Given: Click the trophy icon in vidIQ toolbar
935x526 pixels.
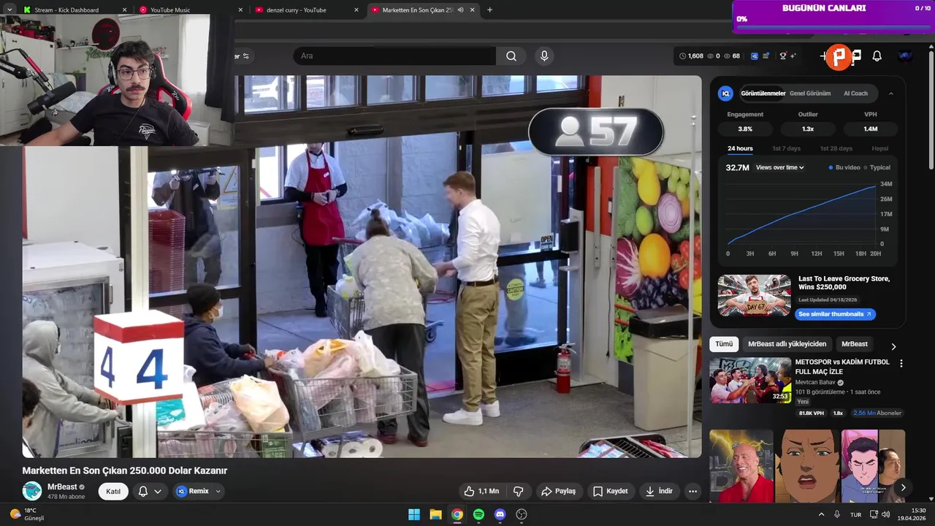Looking at the screenshot, I should click(783, 56).
